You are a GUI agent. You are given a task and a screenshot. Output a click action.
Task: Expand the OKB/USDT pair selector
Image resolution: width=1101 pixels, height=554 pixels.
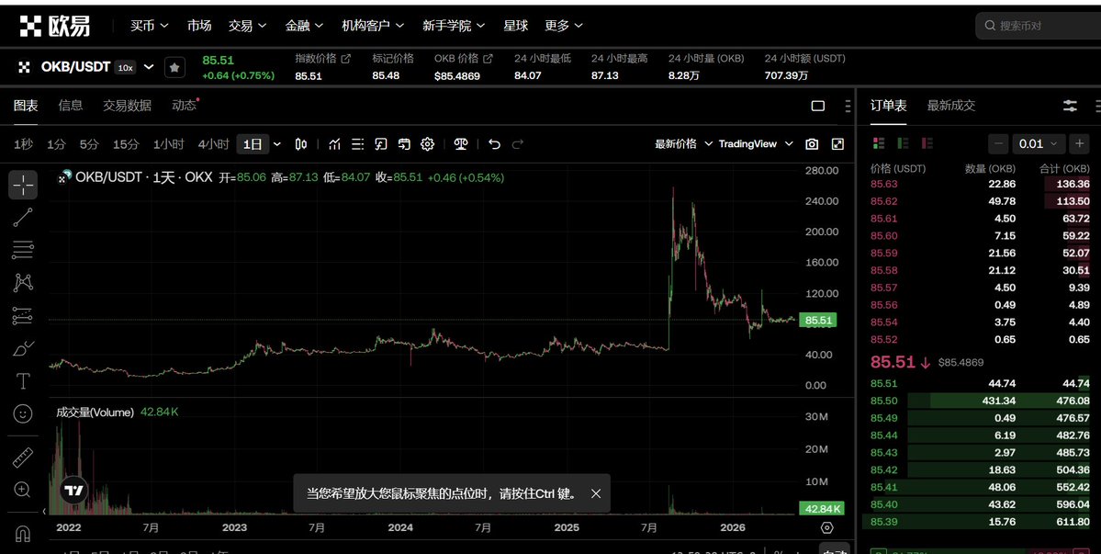click(x=149, y=67)
